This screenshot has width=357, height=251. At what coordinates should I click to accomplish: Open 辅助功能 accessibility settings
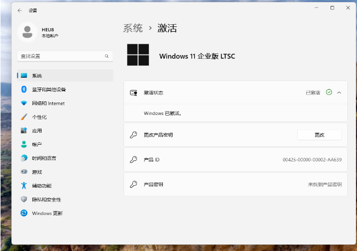tap(42, 186)
